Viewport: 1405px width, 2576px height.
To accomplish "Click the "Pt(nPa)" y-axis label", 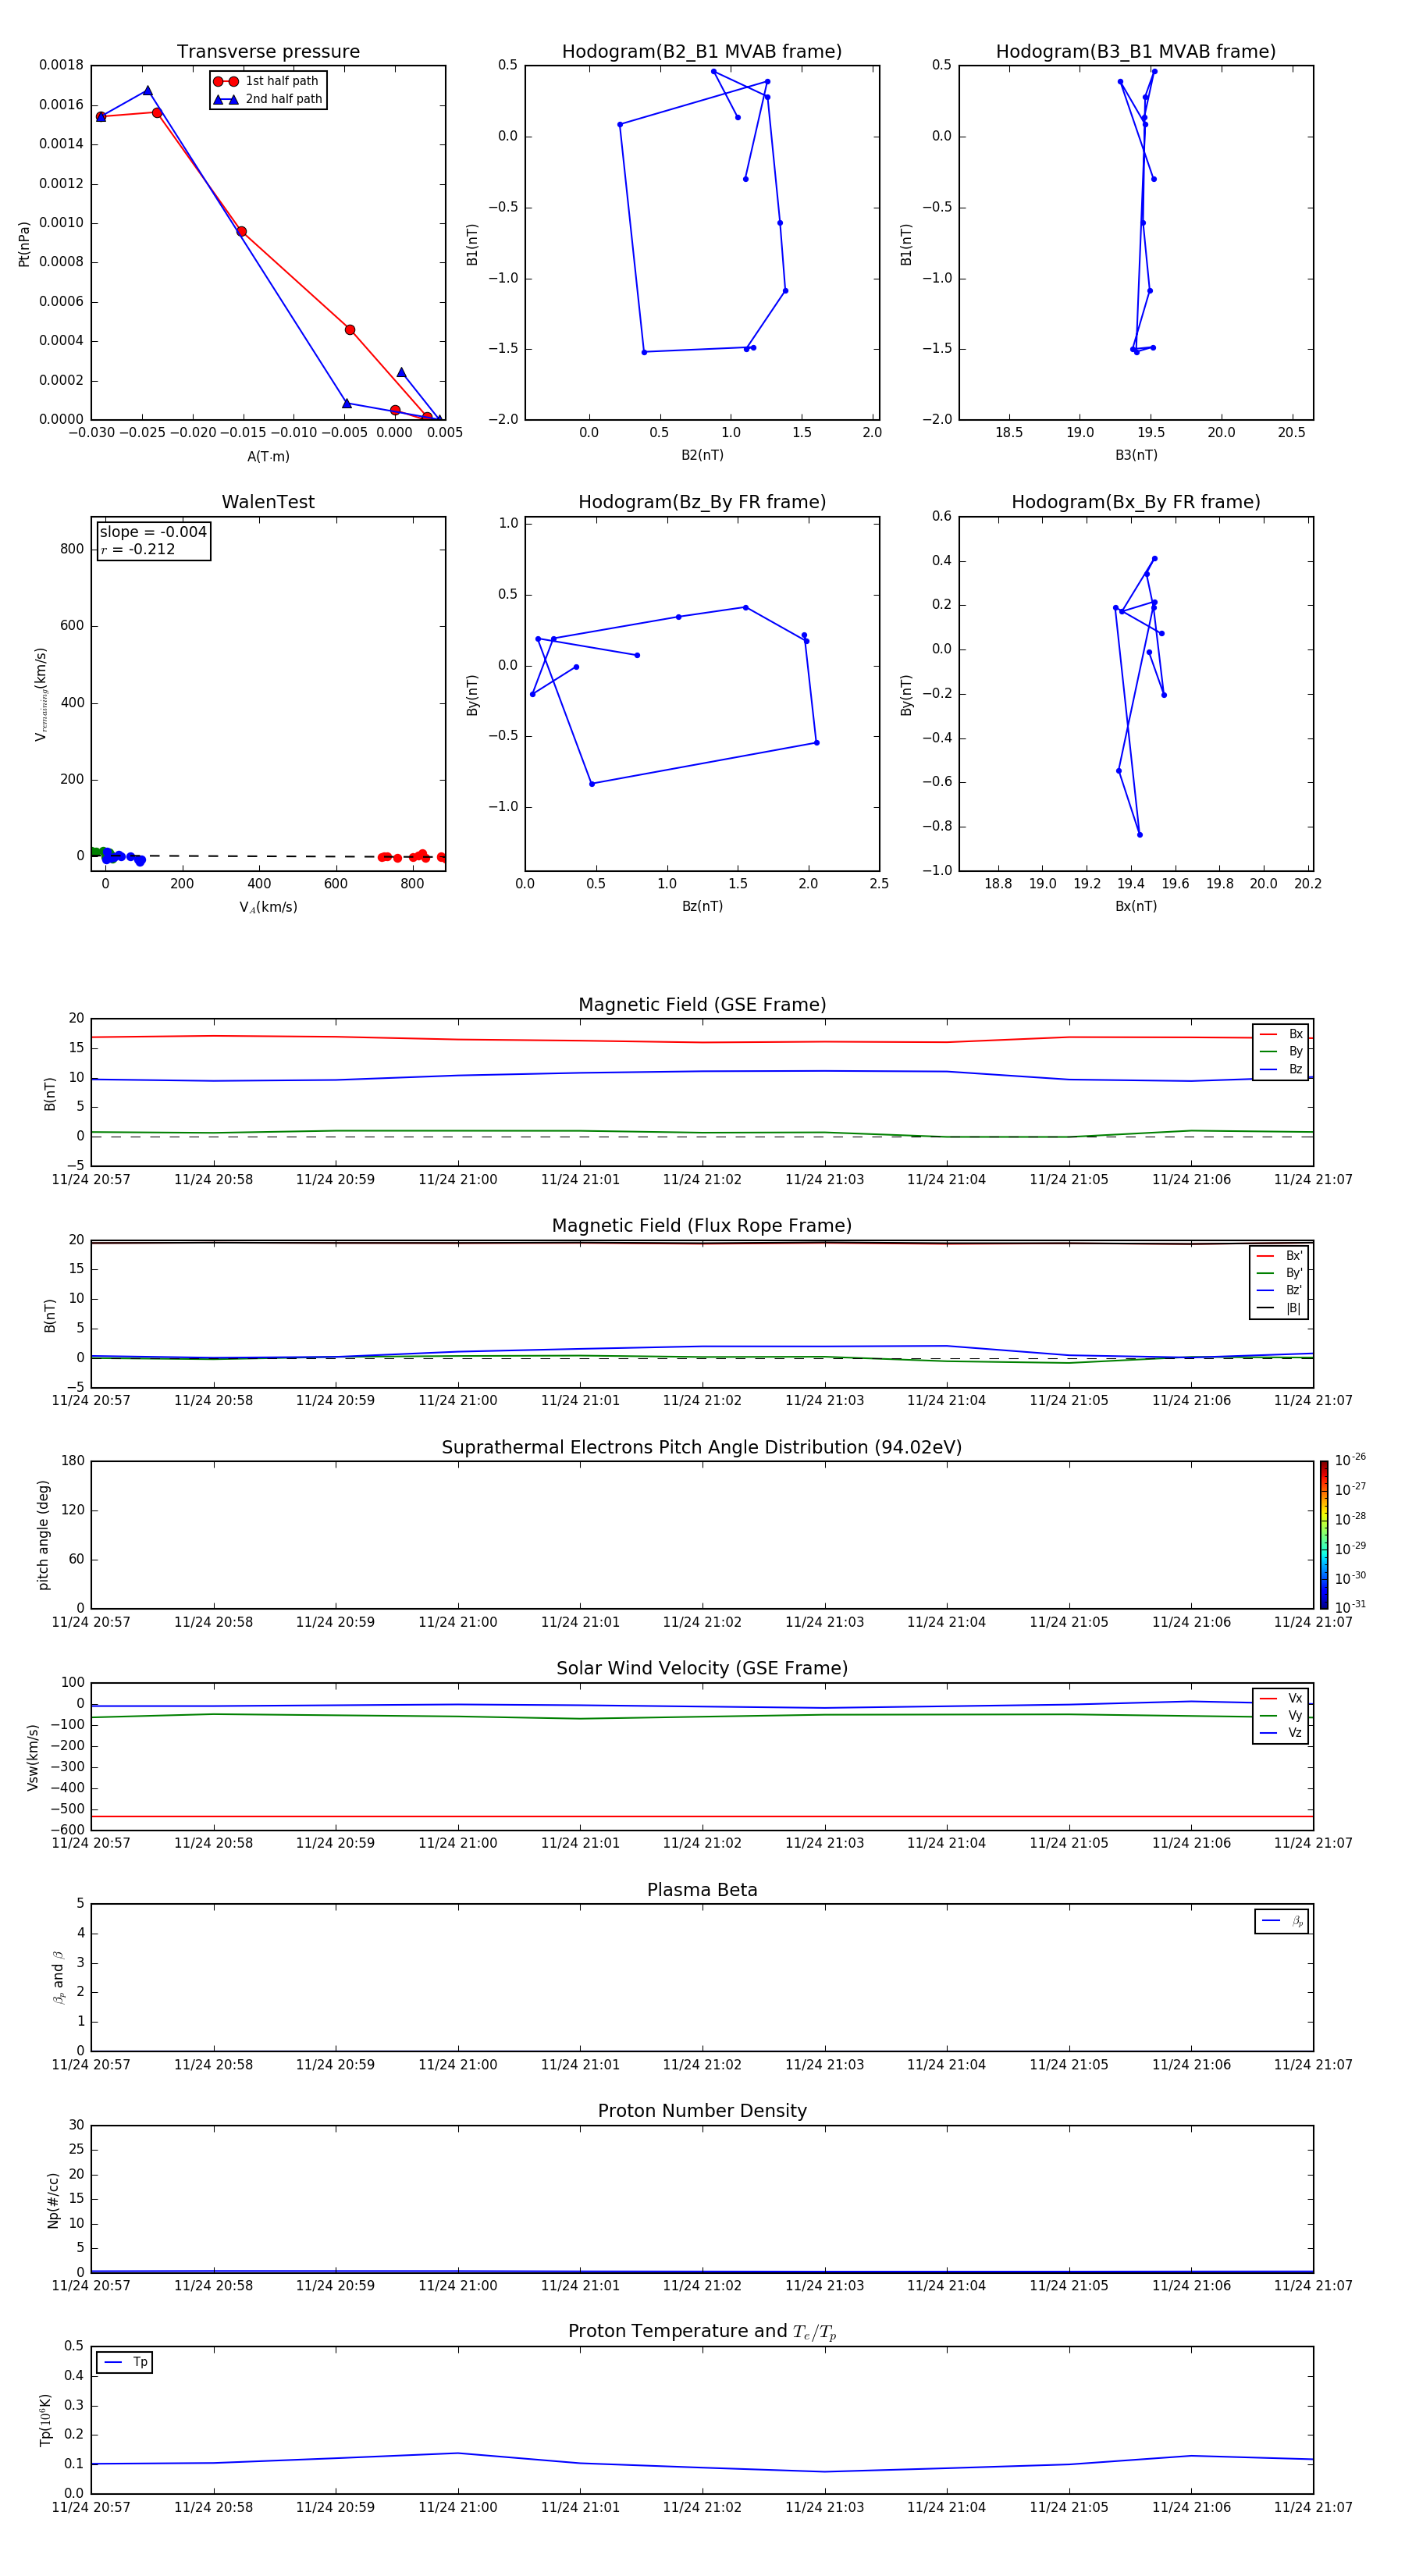I will (x=24, y=244).
